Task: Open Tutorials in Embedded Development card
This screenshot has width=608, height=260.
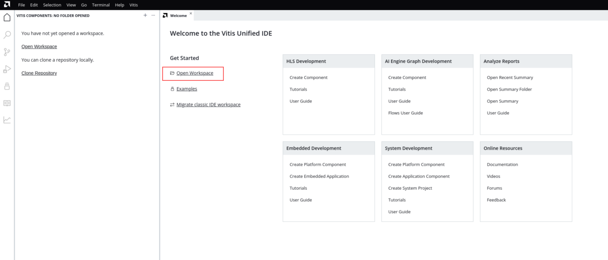Action: [x=298, y=188]
